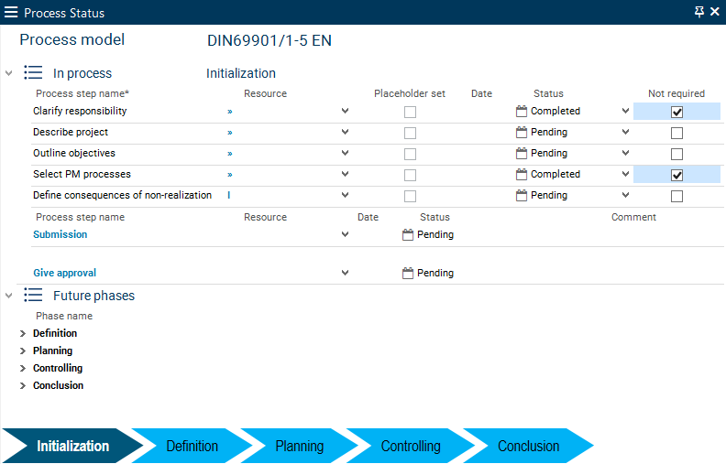This screenshot has width=726, height=464.
Task: Click the Future phases list icon
Action: 33,296
